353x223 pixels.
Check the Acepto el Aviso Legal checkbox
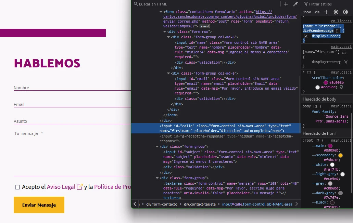[x=17, y=187]
